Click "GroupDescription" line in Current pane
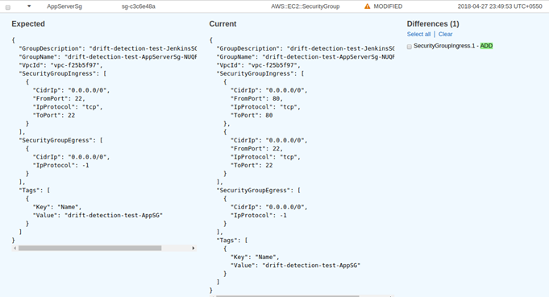549x297 pixels. click(x=305, y=48)
